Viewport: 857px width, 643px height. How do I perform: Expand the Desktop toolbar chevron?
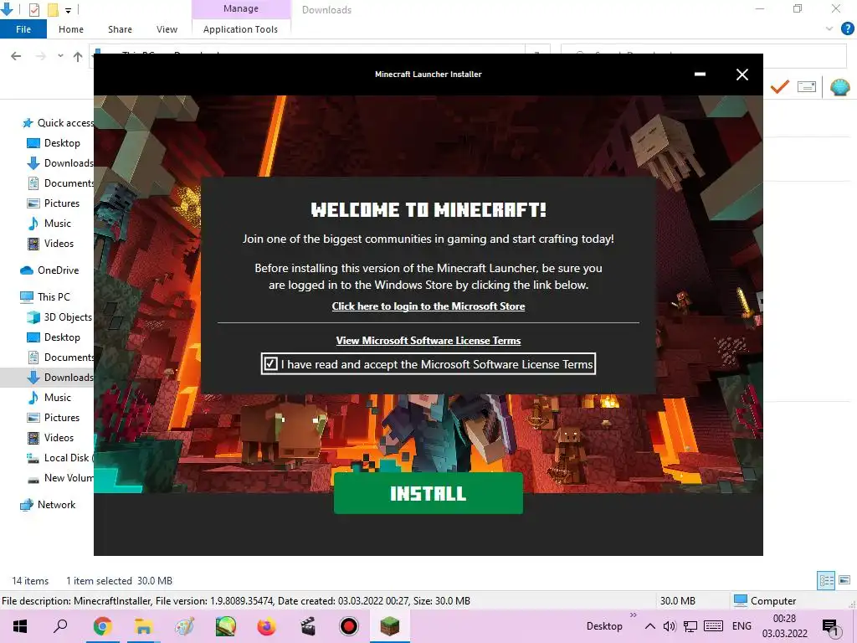[x=633, y=615]
